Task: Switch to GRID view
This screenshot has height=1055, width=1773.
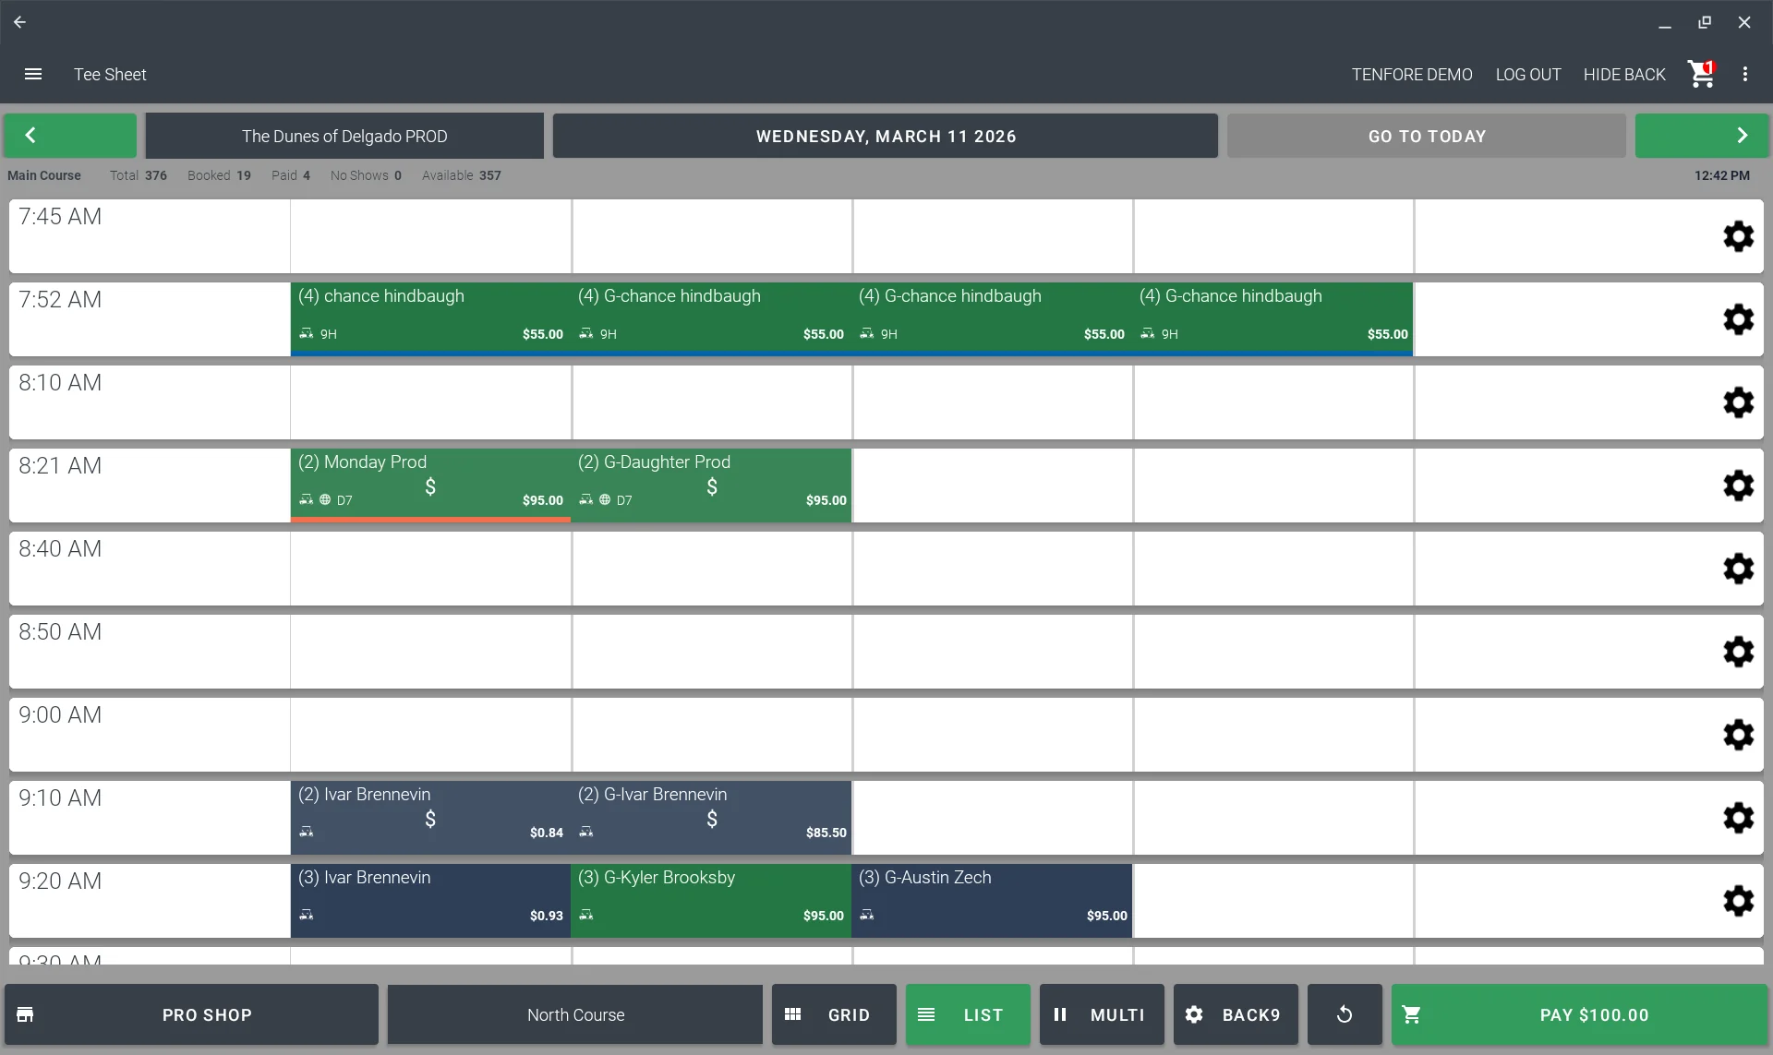Action: point(833,1014)
